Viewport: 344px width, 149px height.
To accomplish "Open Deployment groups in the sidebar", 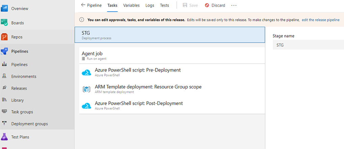I will 30,124.
